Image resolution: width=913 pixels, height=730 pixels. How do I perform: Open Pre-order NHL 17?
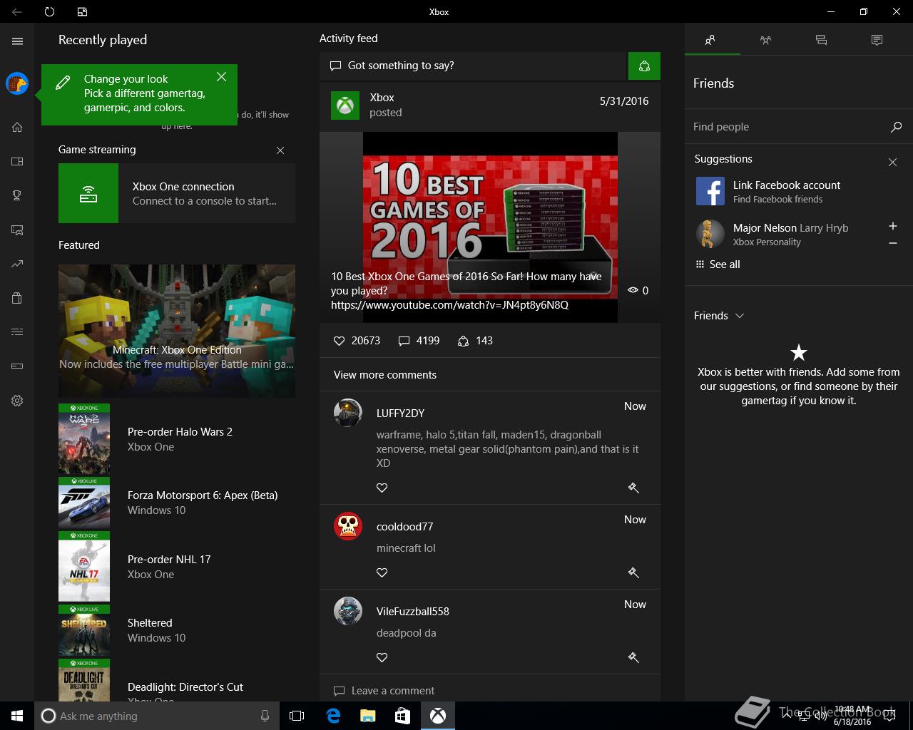177,567
